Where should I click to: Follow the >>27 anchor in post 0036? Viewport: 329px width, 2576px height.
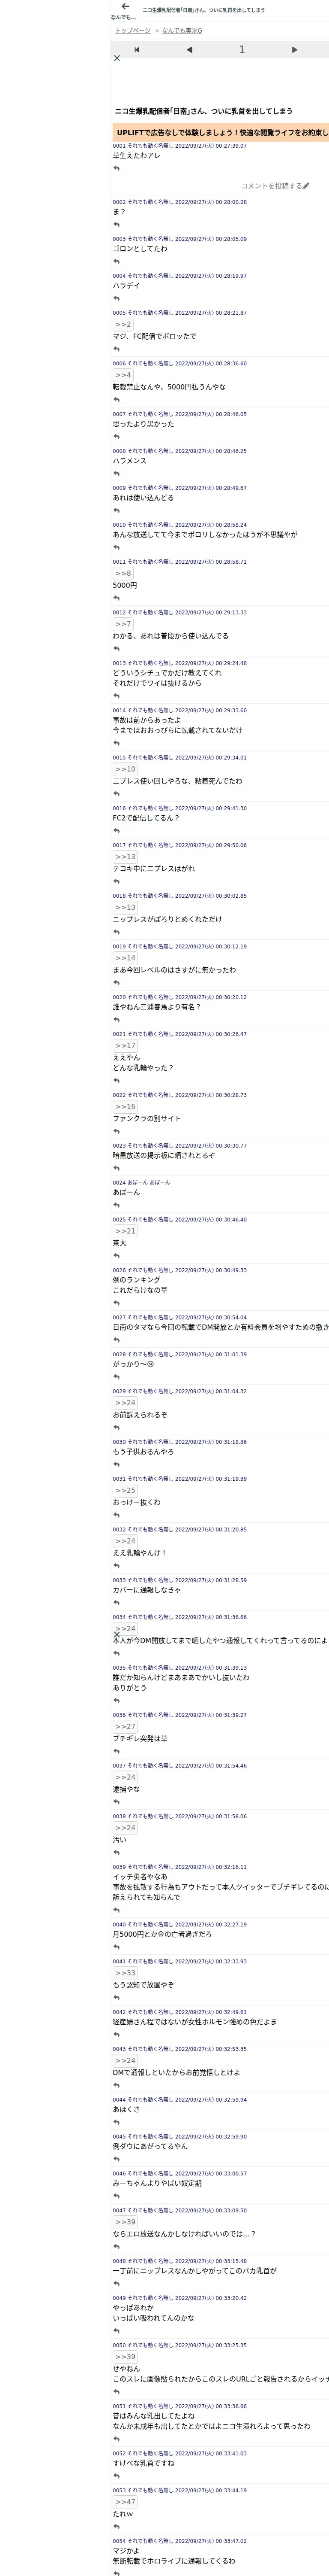pyautogui.click(x=126, y=1727)
